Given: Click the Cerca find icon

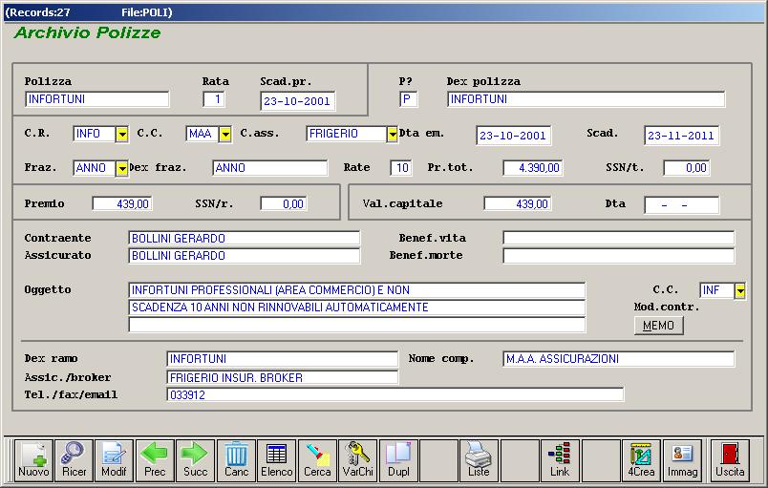Looking at the screenshot, I should tap(317, 460).
